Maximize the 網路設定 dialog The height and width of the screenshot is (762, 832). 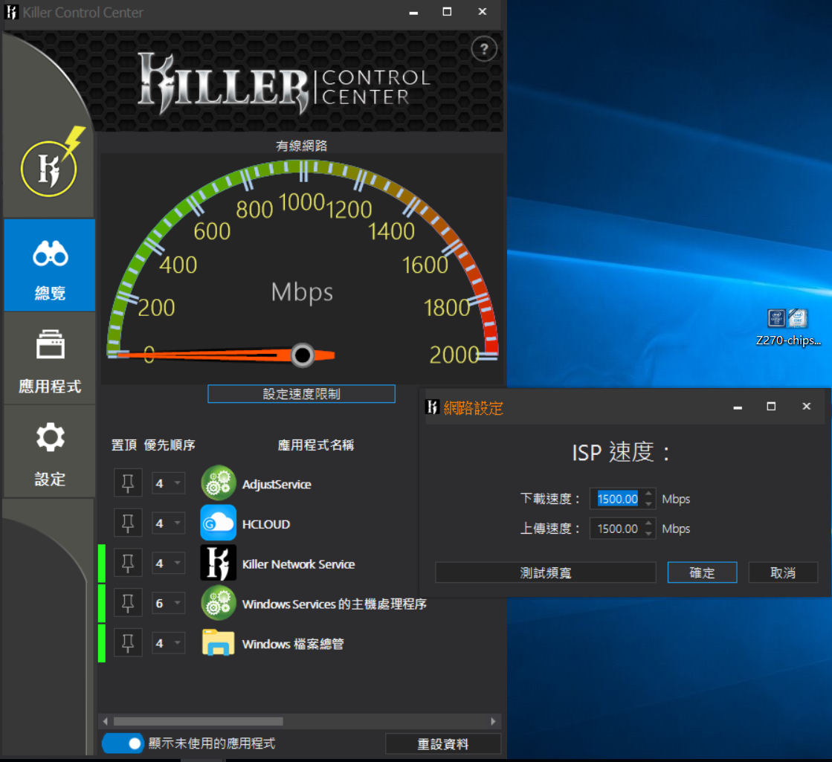[x=772, y=407]
